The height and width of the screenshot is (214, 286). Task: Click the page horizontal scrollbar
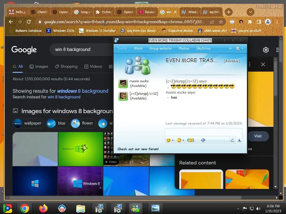(125, 198)
